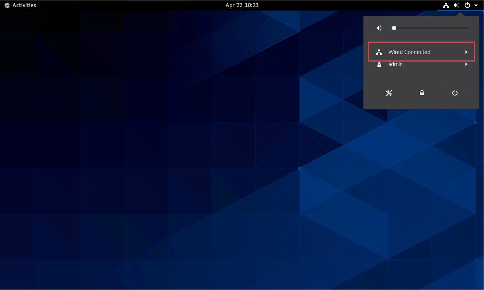
Task: Expand Wired Connected submenu arrow
Action: (x=467, y=52)
